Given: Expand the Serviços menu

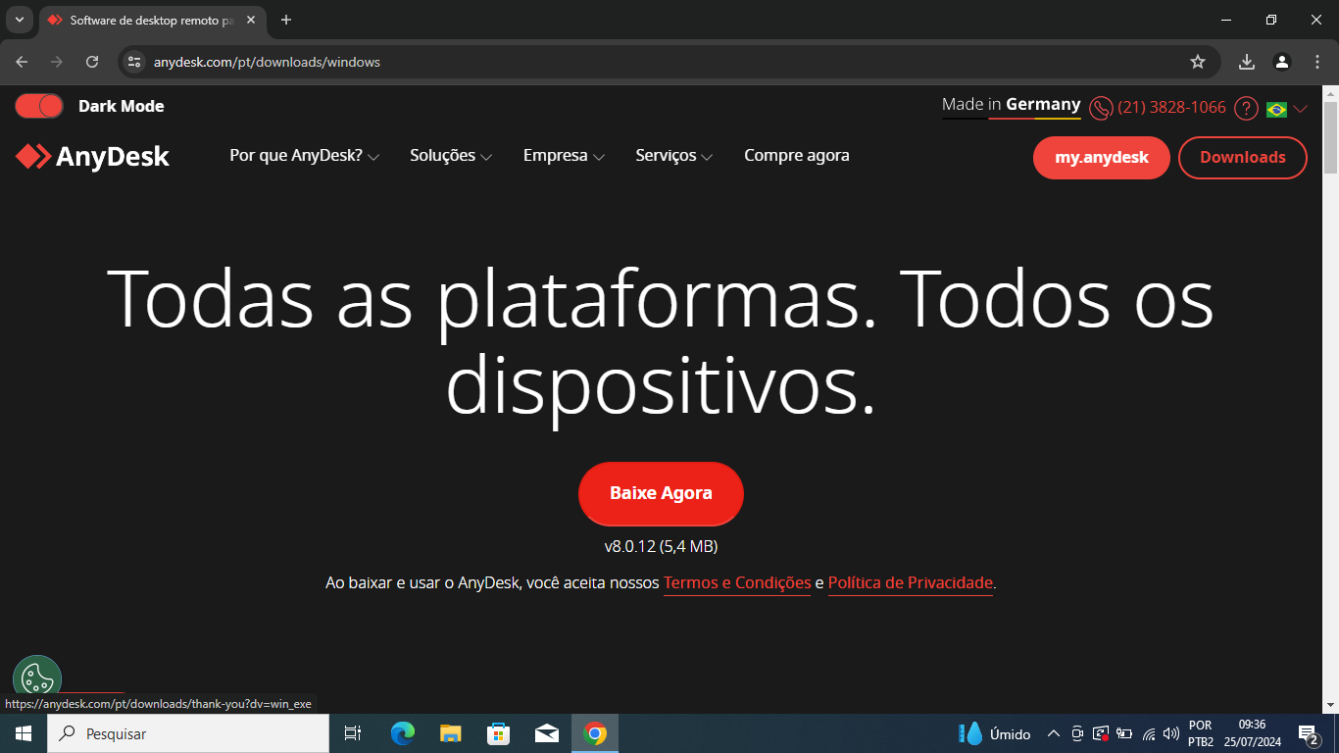Looking at the screenshot, I should (673, 155).
